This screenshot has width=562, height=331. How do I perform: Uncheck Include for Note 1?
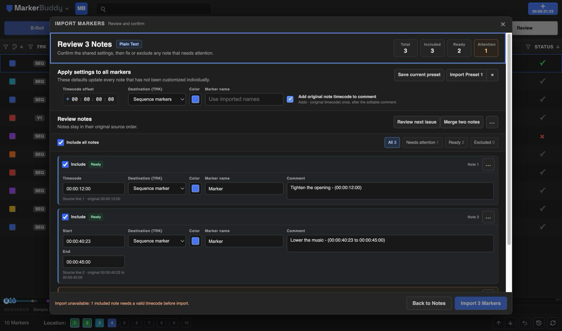(65, 164)
